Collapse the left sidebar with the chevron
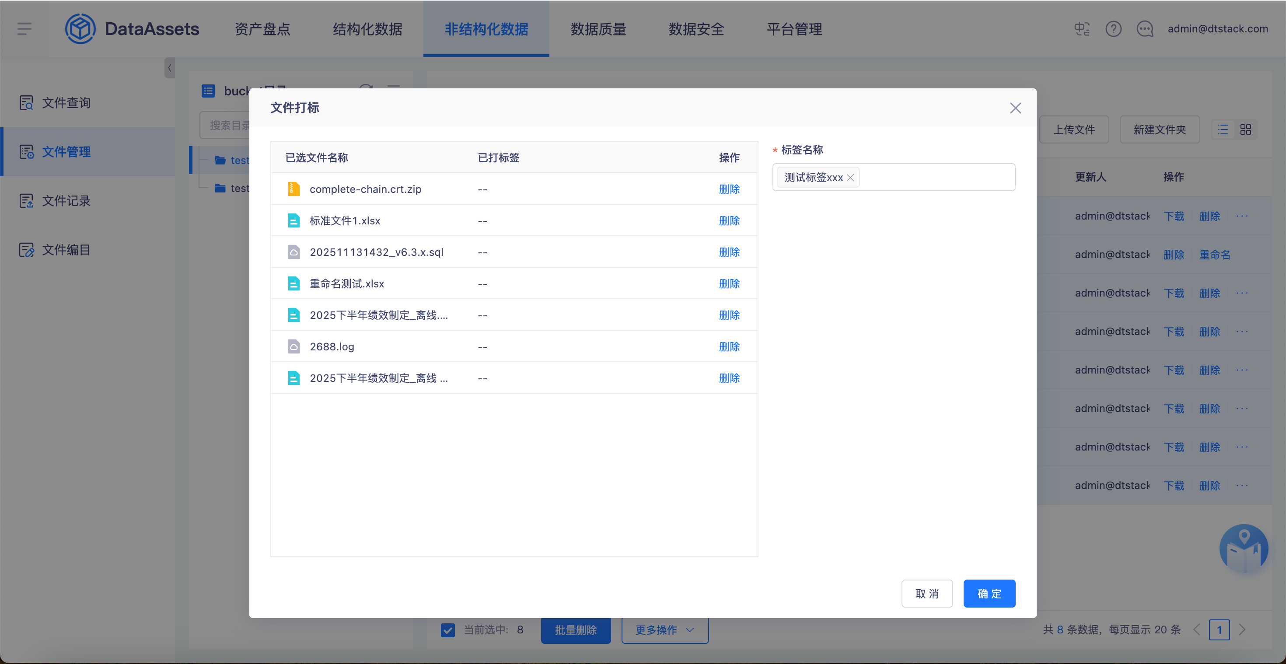The height and width of the screenshot is (664, 1286). coord(170,68)
